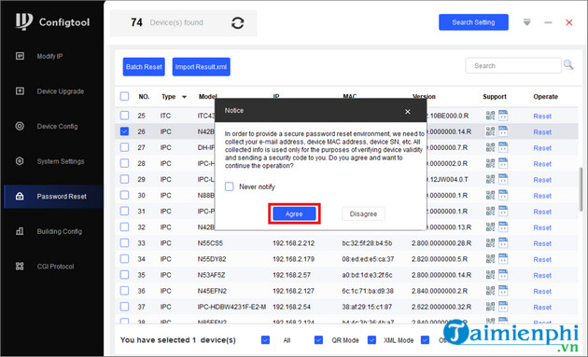Viewport: 588px width, 357px height.
Task: Uncheck the box for device 26
Action: [124, 131]
